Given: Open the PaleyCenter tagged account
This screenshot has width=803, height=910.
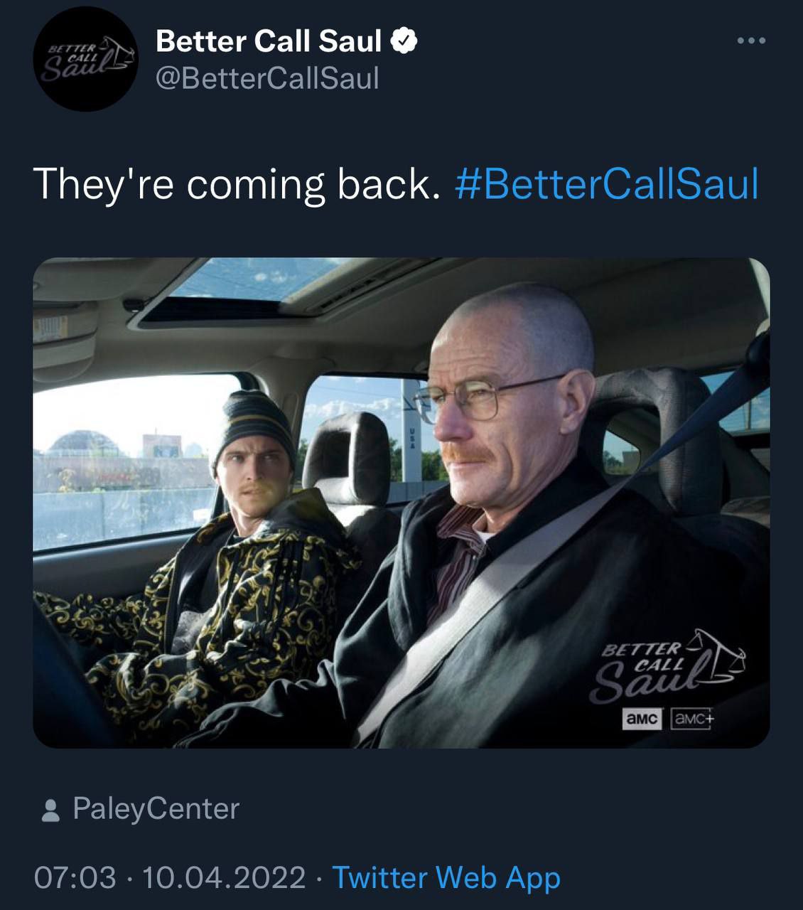Looking at the screenshot, I should [156, 809].
